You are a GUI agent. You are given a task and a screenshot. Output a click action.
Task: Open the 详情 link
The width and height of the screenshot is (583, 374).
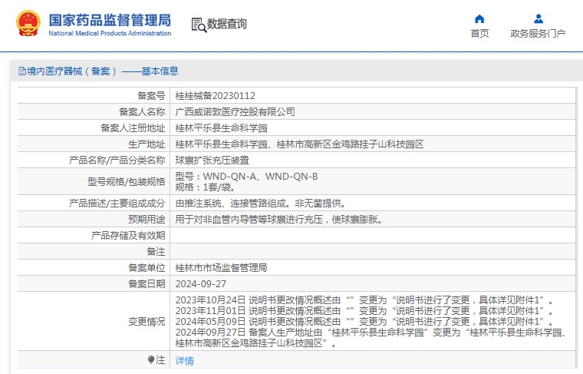(184, 360)
